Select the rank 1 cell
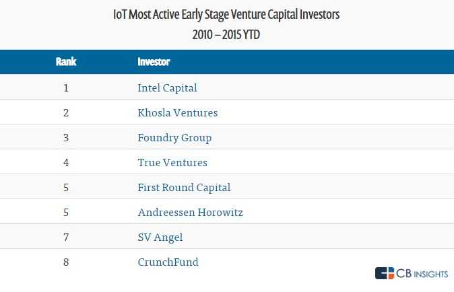The image size is (454, 292). click(x=66, y=87)
